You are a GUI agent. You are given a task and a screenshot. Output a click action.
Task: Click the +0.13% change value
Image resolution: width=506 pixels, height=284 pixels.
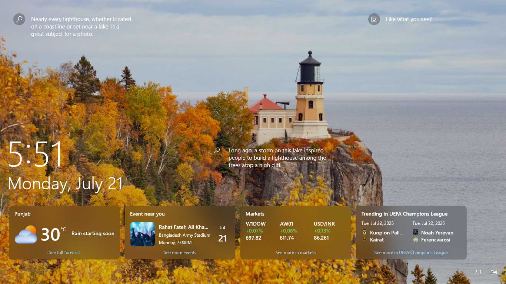click(322, 231)
